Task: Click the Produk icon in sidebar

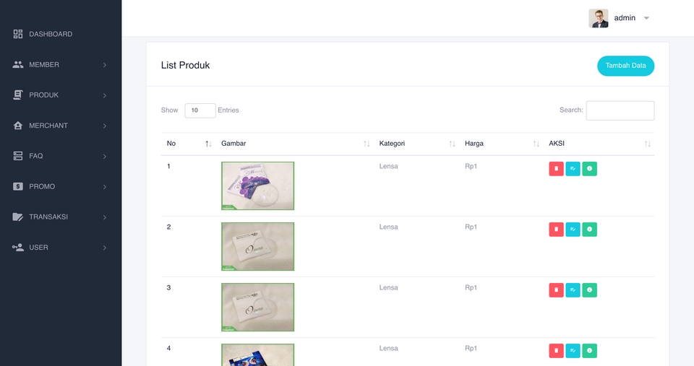Action: click(17, 95)
